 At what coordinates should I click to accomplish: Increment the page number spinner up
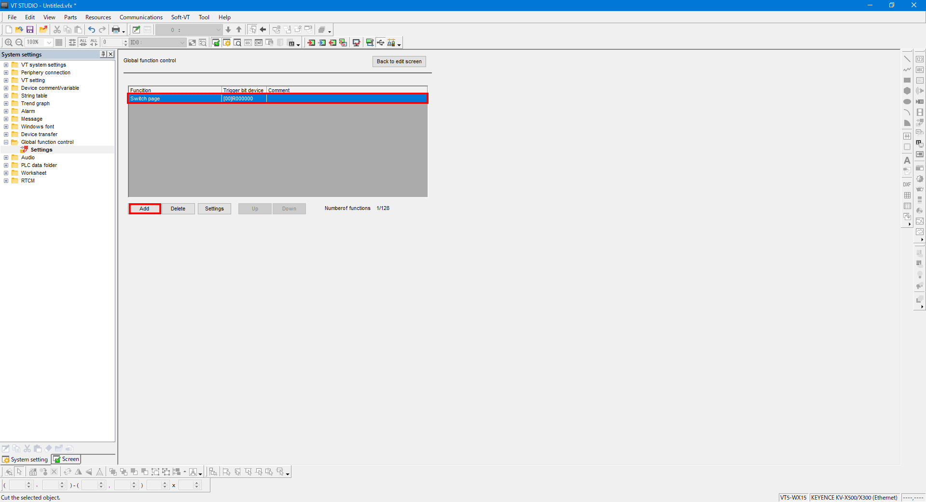(x=125, y=41)
